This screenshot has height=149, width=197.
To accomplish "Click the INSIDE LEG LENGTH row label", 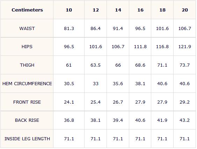I will 27,139.
